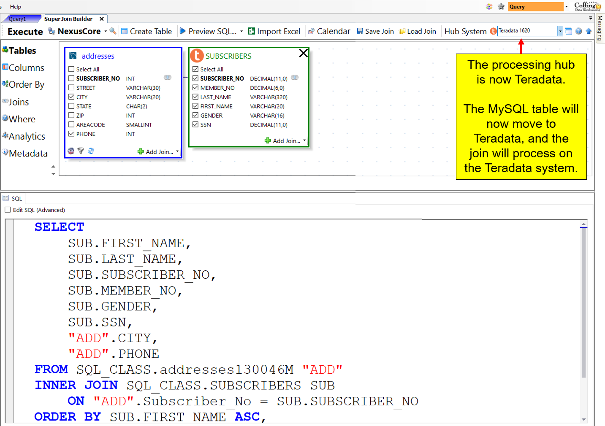Click the Create Table toolbar icon

(125, 31)
